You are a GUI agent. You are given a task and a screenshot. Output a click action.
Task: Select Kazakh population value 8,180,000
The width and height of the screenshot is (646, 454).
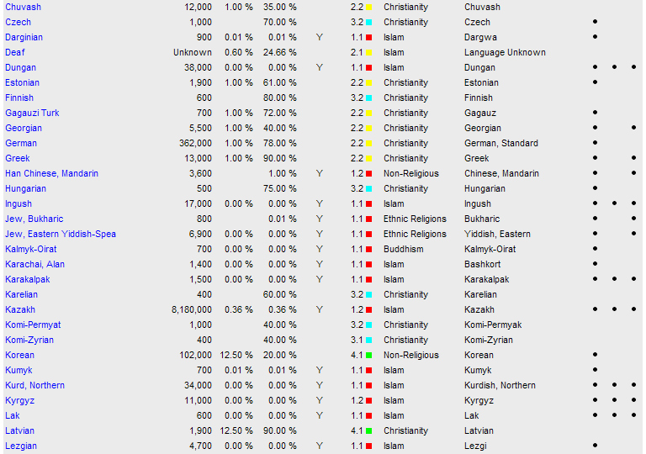[x=192, y=309]
